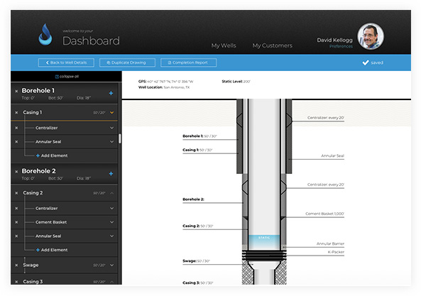The width and height of the screenshot is (421, 296).
Task: Open My Customers page
Action: click(x=272, y=45)
